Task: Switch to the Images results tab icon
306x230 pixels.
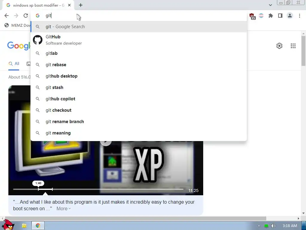Action: (28, 63)
